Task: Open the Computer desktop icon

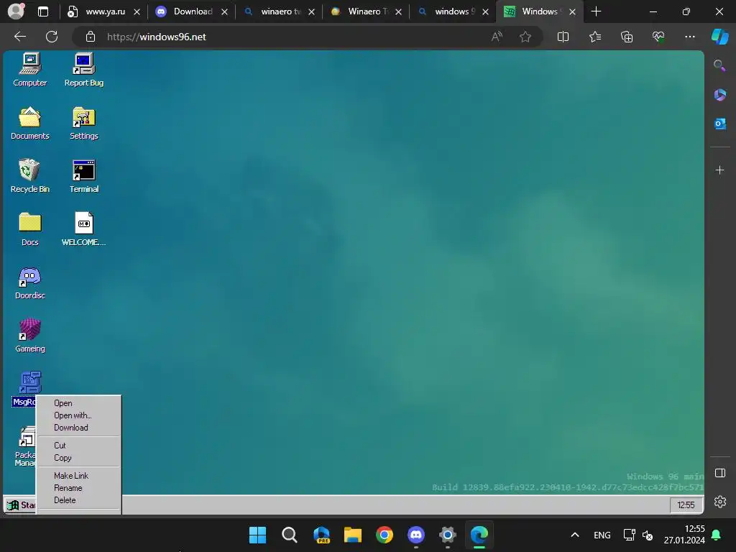Action: (x=30, y=70)
